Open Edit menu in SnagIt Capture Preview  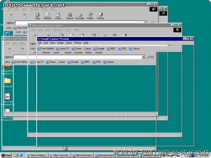(x=46, y=43)
